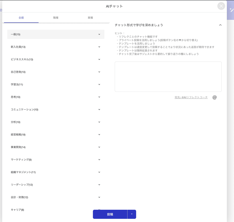The height and width of the screenshot is (222, 234).
Task: Expand the 一般(15) category
Action: (56, 34)
